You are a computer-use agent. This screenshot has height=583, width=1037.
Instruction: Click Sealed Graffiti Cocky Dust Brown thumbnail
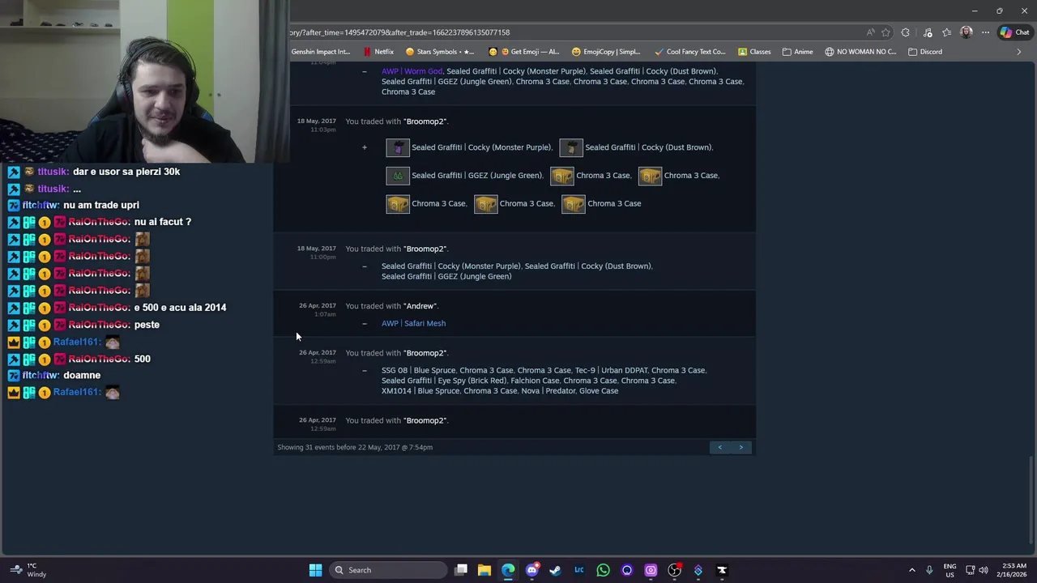point(570,147)
